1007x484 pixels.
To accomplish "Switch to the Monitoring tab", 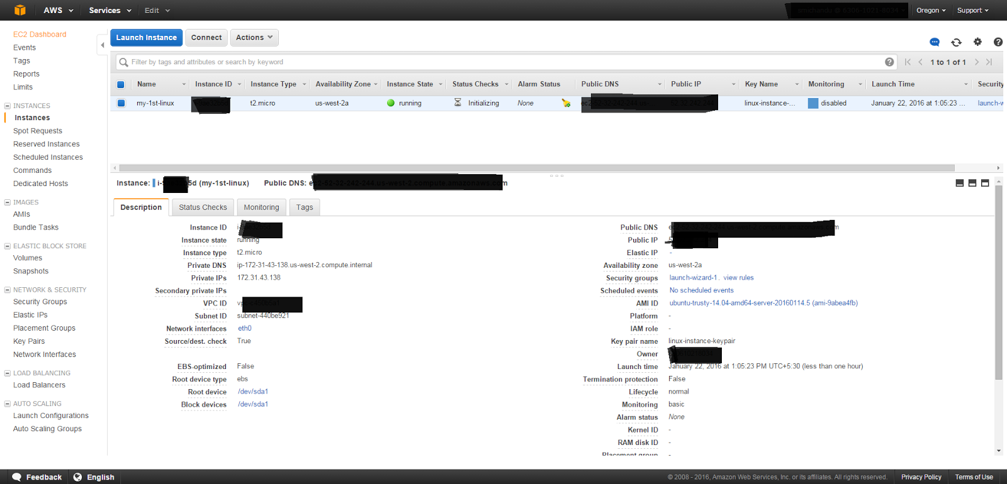I will pyautogui.click(x=261, y=207).
